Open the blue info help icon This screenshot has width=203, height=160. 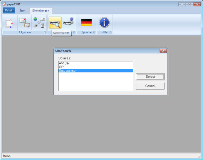[x=104, y=22]
